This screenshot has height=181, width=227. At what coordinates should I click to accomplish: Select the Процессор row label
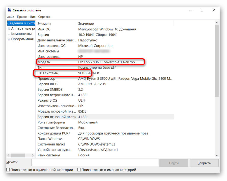point(46,79)
